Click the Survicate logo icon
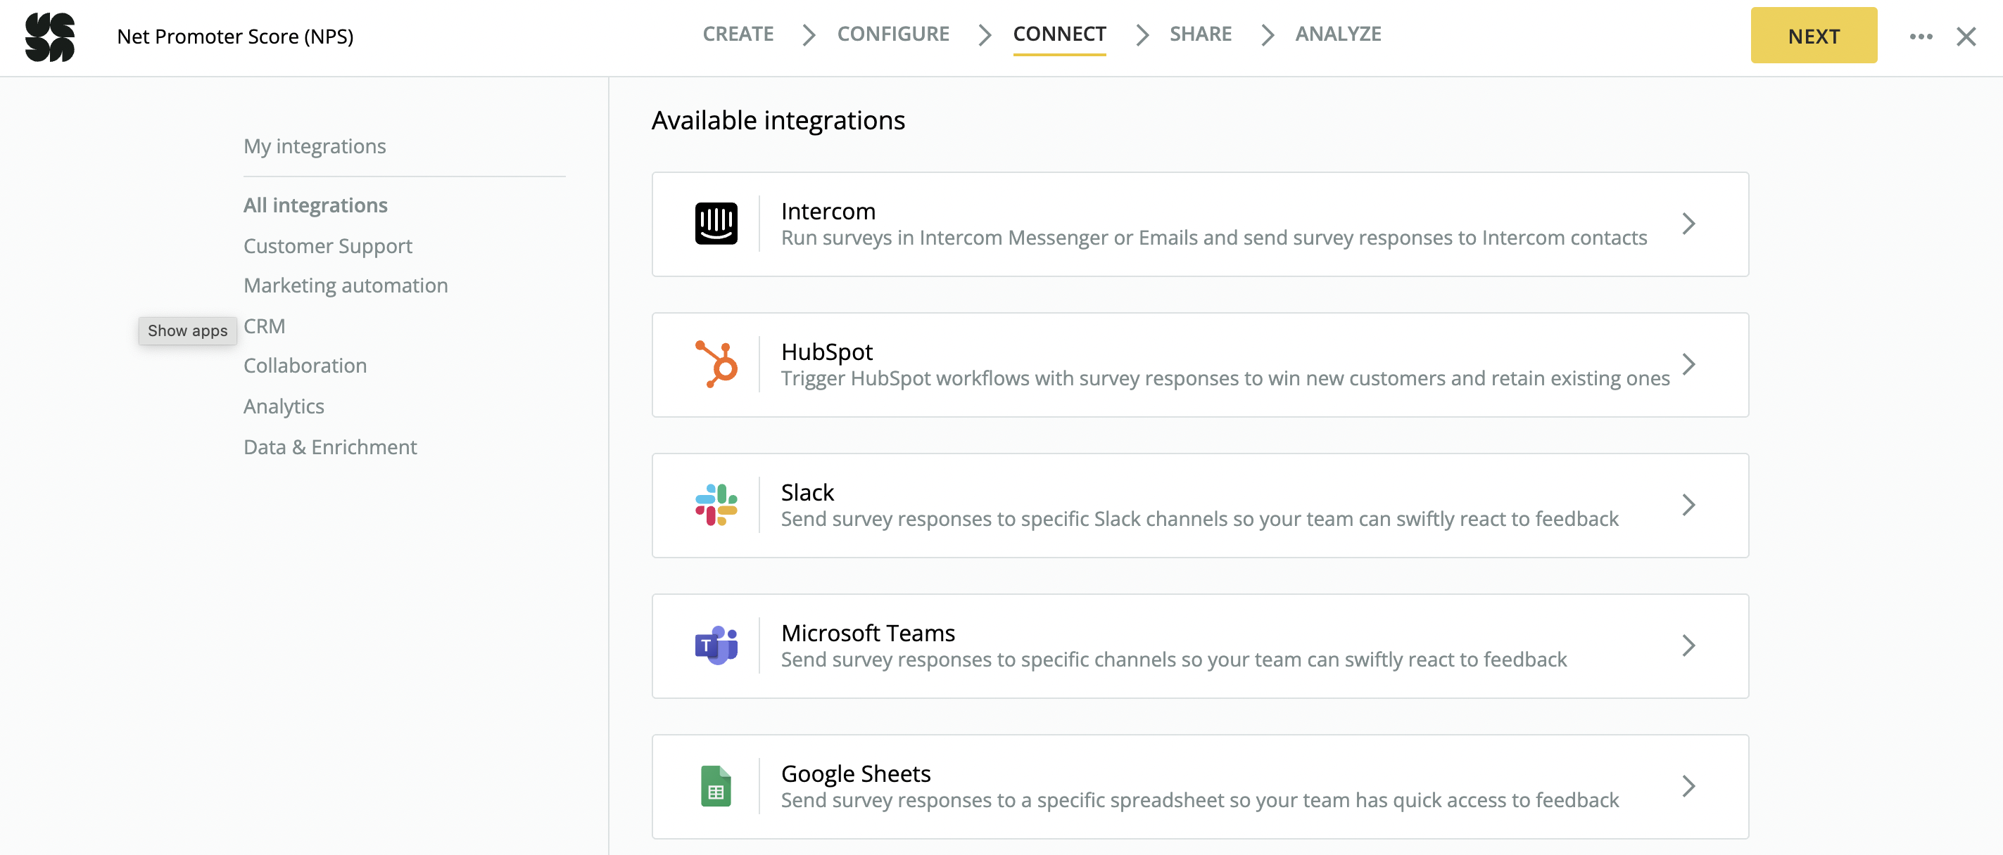Screen dimensions: 2003x855 point(50,37)
